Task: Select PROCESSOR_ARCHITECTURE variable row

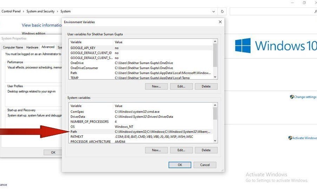Action: tap(141, 141)
